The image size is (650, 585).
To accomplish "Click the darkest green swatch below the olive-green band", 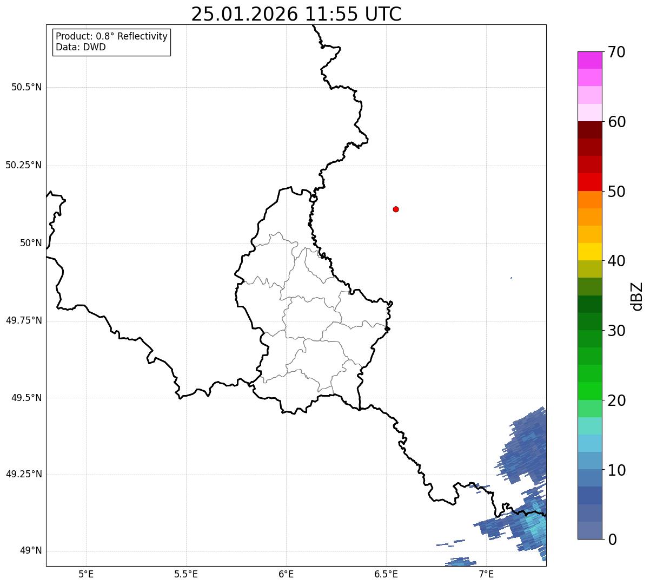I will (x=589, y=304).
